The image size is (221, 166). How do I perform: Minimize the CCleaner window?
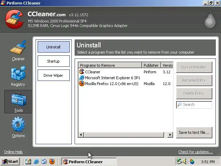205,3
